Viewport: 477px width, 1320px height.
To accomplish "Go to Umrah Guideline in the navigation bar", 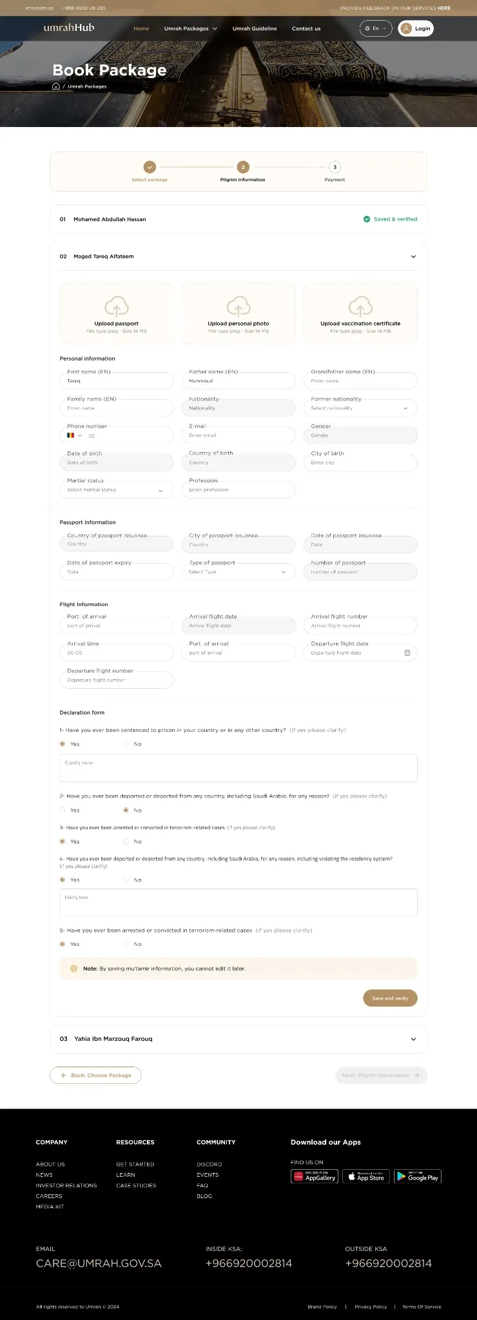I will coord(255,28).
